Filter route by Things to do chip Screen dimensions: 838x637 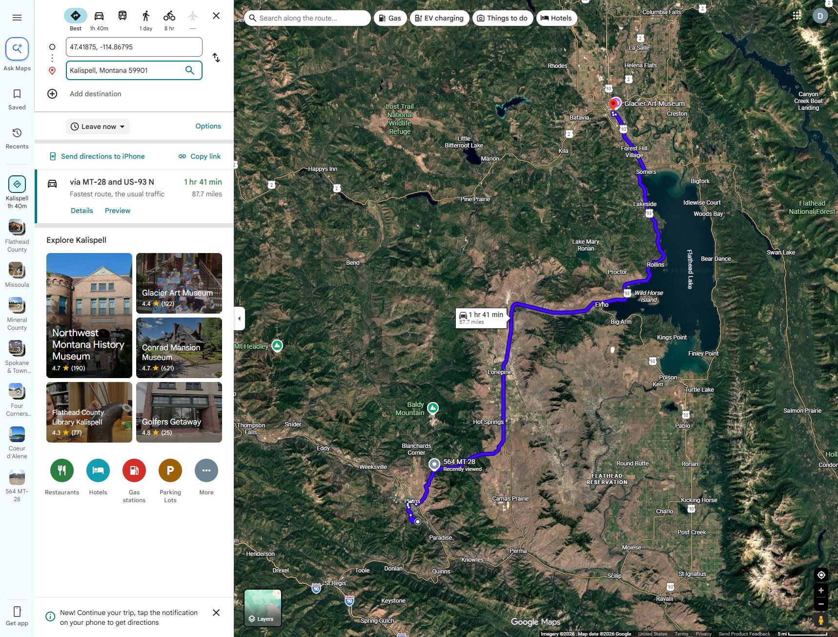click(503, 18)
